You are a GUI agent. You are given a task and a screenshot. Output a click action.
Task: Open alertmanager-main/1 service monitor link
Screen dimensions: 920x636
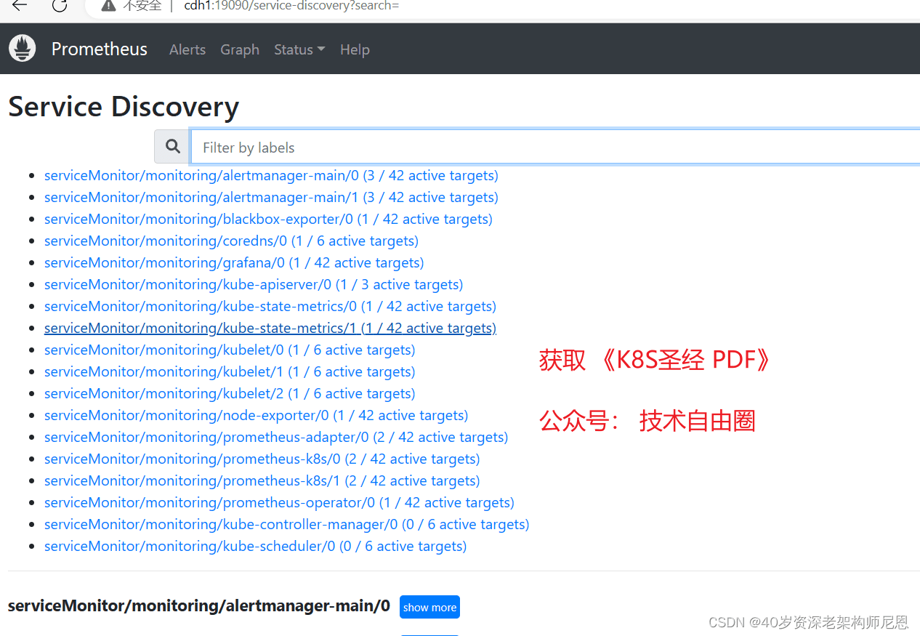point(271,197)
